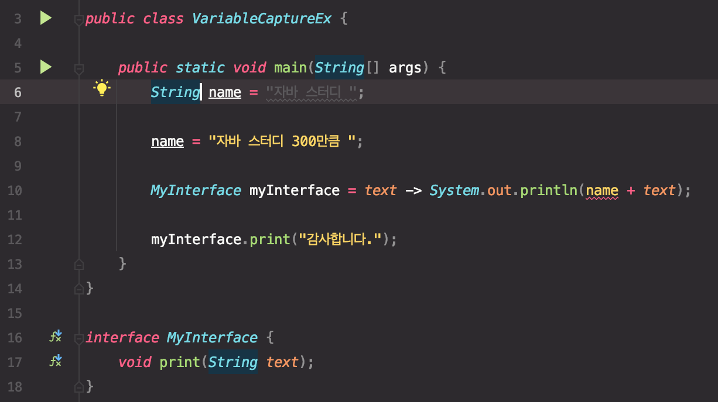Click the name variable on line 8
Viewport: 718px width, 402px height.
(167, 141)
